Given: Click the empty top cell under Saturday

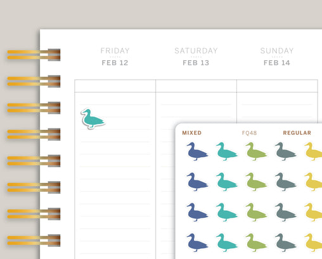Looking at the screenshot, I should (196, 86).
